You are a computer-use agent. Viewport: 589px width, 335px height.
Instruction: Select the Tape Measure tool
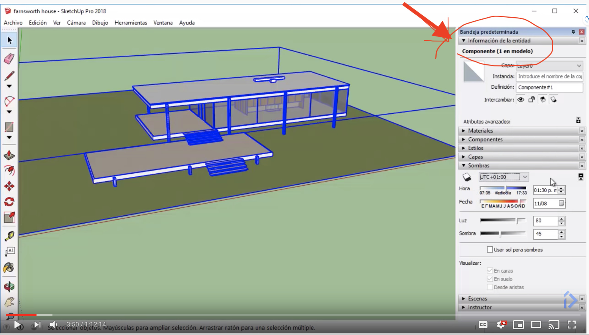(9, 236)
